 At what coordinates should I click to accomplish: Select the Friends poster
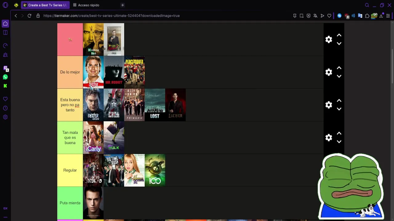click(x=134, y=105)
